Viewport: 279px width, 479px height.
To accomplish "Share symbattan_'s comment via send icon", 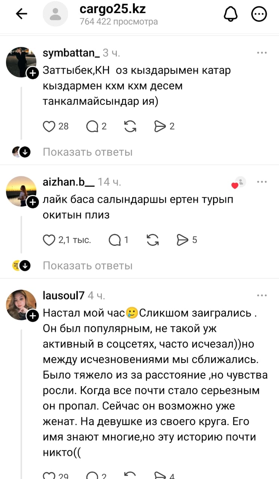I will point(160,126).
